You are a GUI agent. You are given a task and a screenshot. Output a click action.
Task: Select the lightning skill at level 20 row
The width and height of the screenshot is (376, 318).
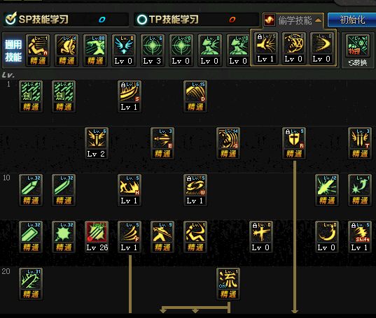[31, 283]
